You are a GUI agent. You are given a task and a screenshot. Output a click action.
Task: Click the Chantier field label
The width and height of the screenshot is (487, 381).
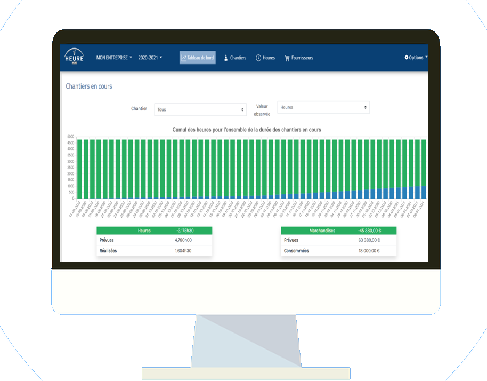(x=139, y=108)
